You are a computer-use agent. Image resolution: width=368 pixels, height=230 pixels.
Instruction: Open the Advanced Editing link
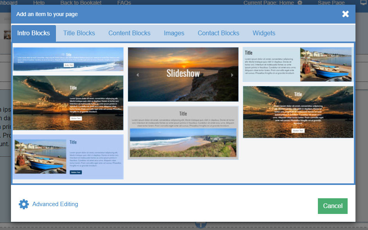click(55, 204)
